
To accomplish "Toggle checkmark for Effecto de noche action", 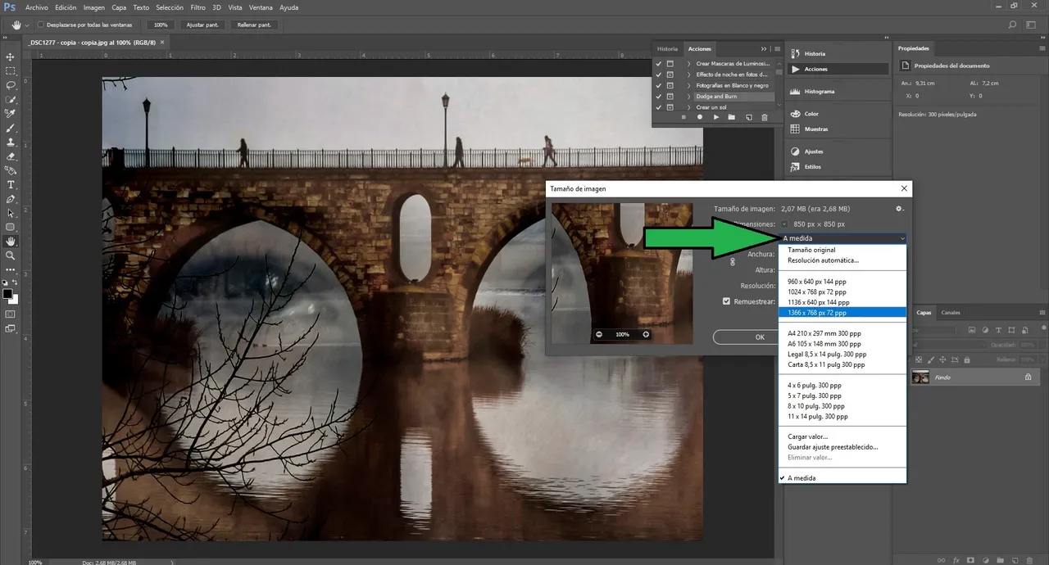I will click(x=659, y=75).
